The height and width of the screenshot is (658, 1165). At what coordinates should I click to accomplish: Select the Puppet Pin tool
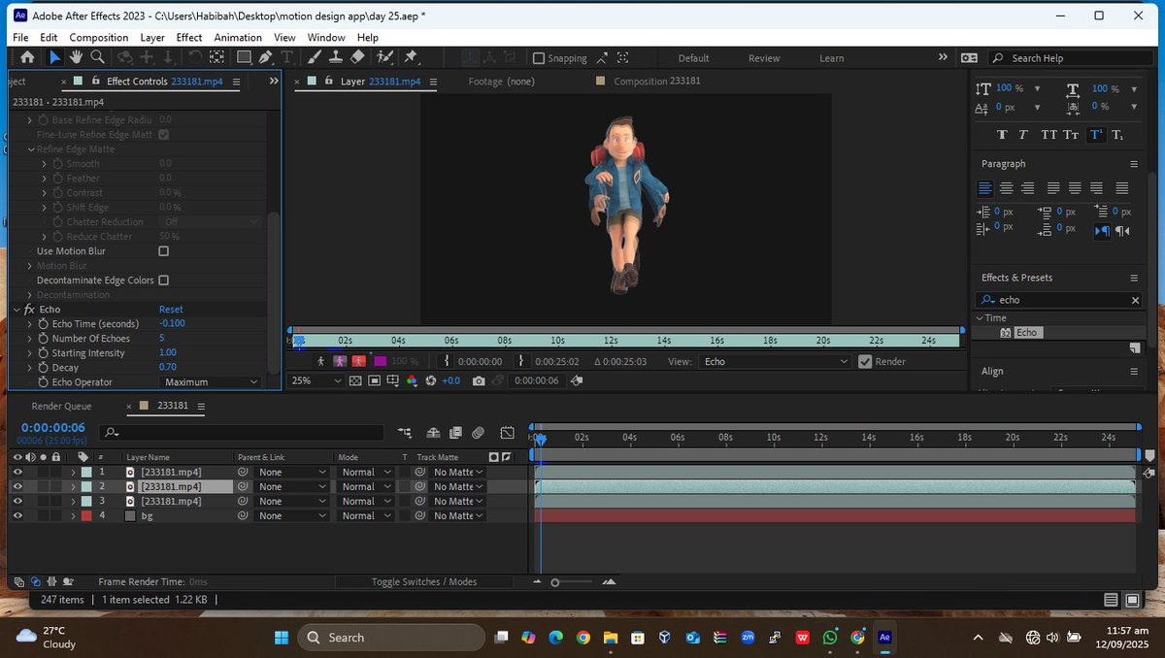coord(410,57)
